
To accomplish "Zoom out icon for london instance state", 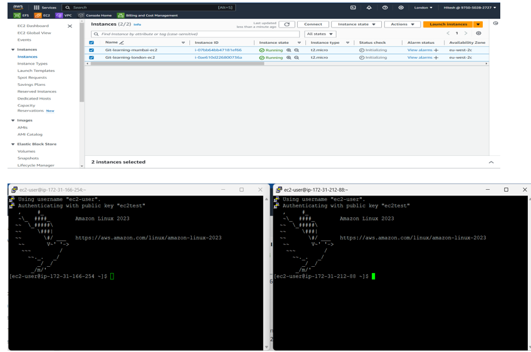I will coord(297,58).
